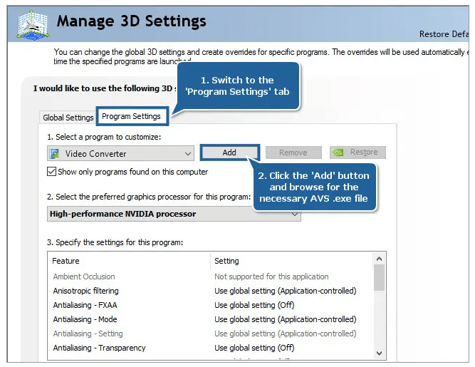Select the Antialiasing - Transparency feature
475x367 pixels.
tap(100, 348)
